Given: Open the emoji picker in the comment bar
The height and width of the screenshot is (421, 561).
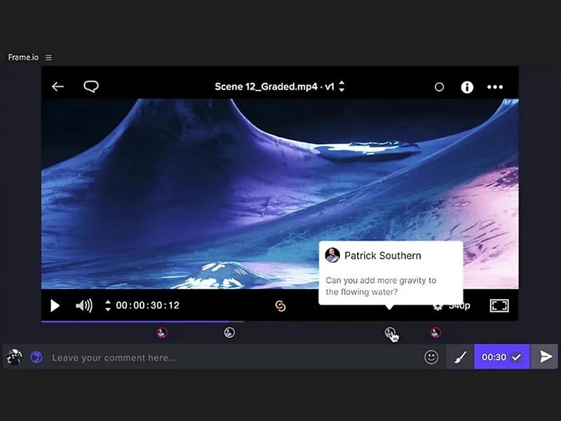Looking at the screenshot, I should (431, 357).
